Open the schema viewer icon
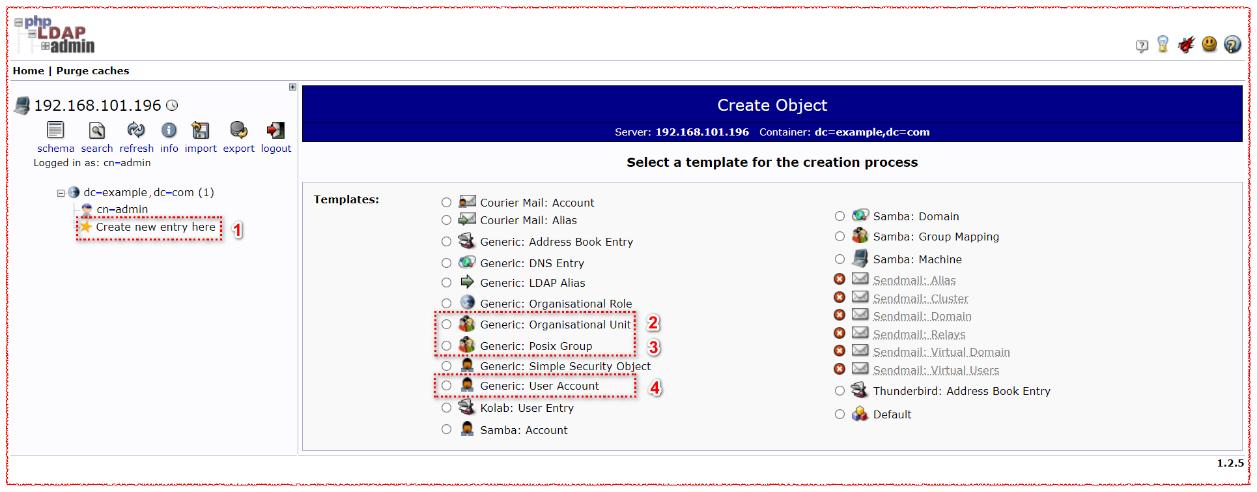 55,130
